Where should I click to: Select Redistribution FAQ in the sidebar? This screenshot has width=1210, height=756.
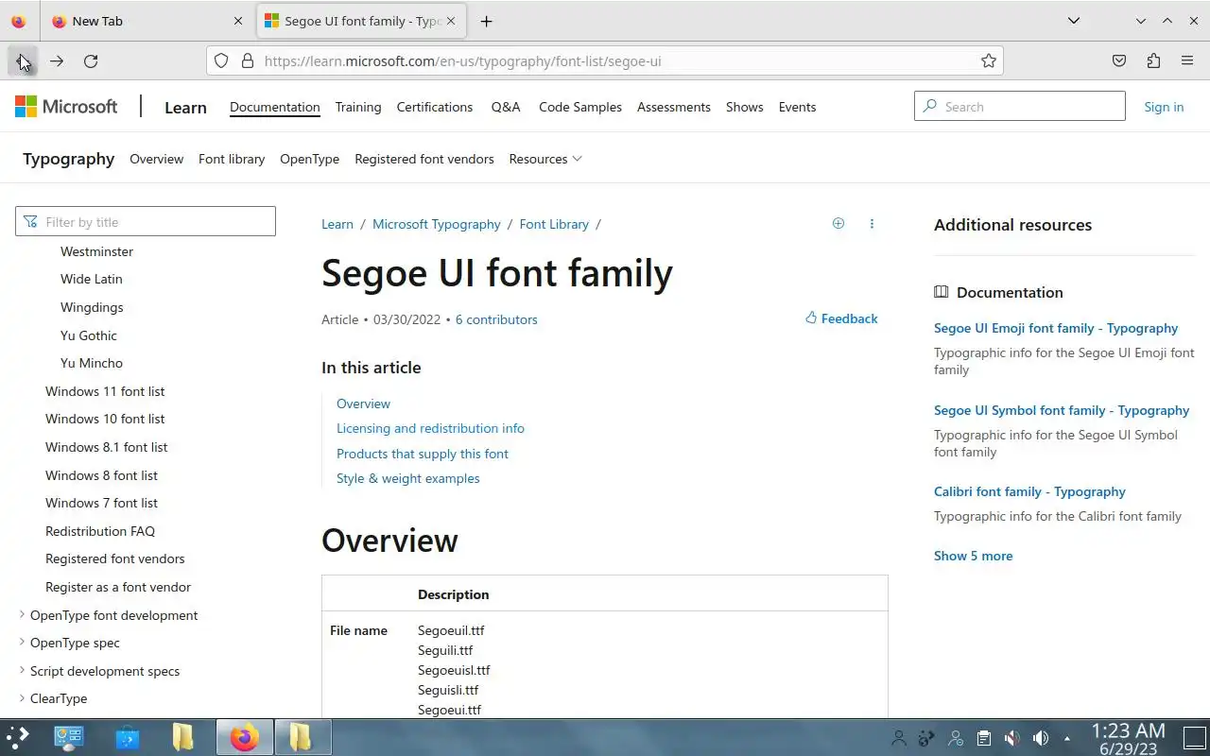pyautogui.click(x=100, y=531)
